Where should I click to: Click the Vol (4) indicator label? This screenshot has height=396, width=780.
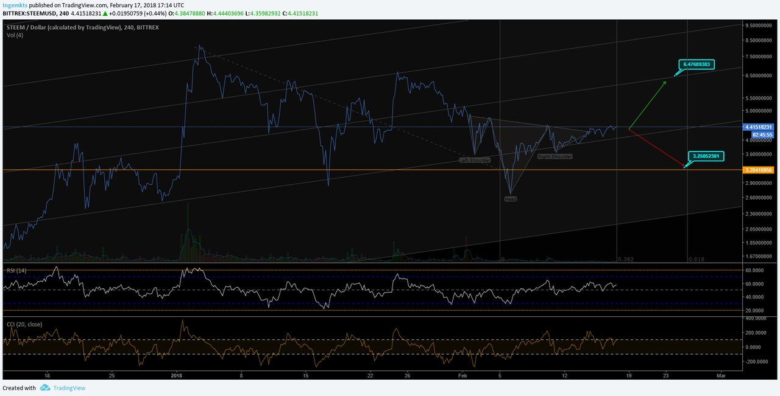click(15, 35)
